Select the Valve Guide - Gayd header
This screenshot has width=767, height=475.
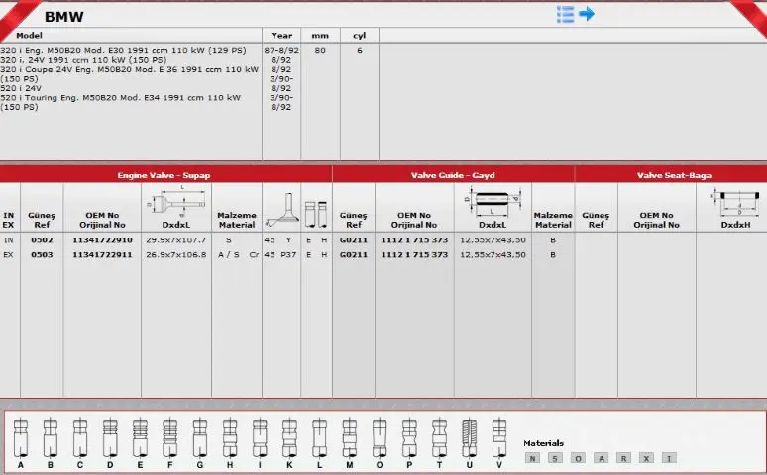click(x=453, y=175)
